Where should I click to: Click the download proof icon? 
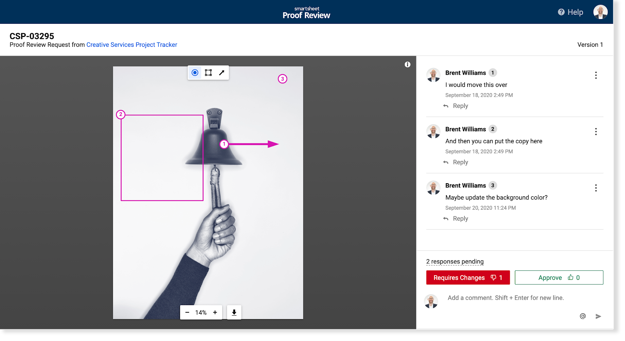coord(234,313)
